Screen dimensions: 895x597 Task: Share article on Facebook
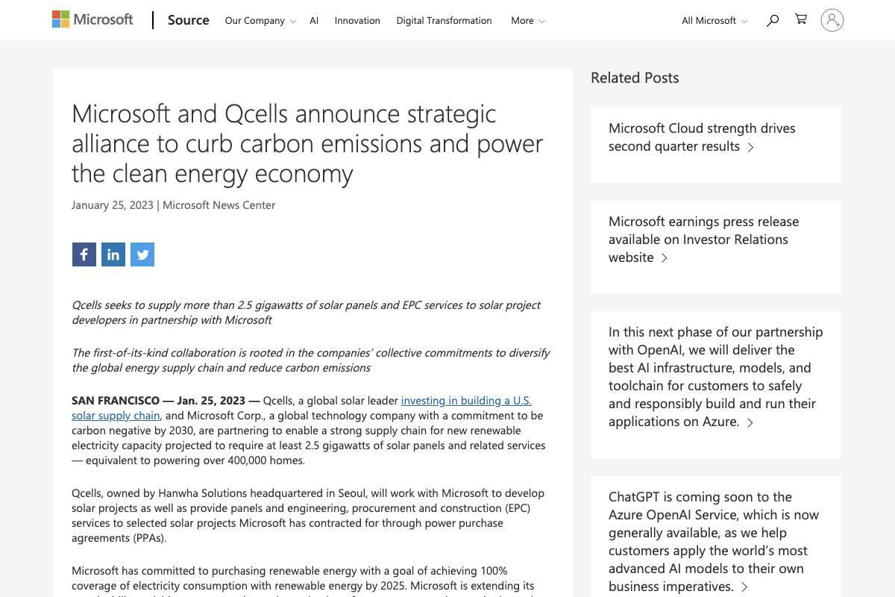84,254
